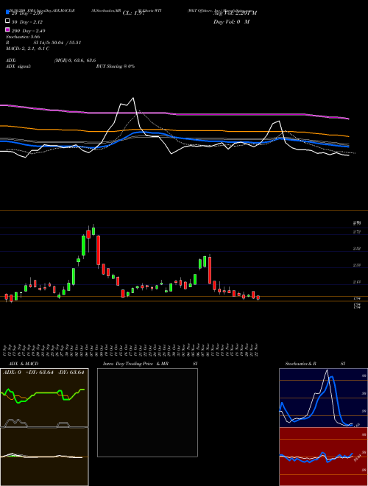Click the 'ADX signal:' label
Screen dimensions: 368x486
(x=18, y=66)
